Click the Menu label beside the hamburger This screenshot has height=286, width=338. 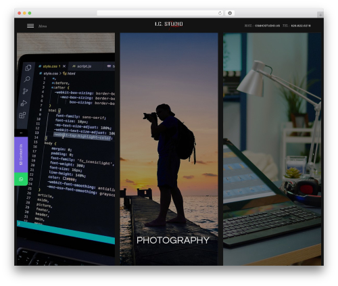43,26
